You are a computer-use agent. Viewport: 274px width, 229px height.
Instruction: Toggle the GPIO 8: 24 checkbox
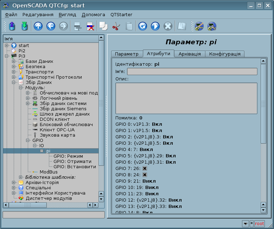[x=145, y=175]
